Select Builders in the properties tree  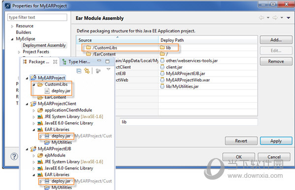[24, 32]
